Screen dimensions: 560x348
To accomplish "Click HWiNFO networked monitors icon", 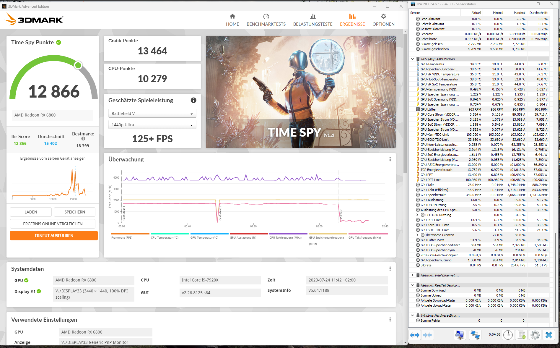I will 475,335.
